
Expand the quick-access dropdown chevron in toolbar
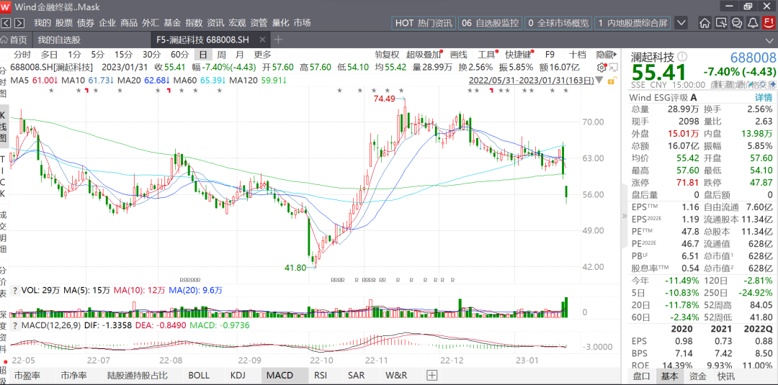click(x=681, y=23)
